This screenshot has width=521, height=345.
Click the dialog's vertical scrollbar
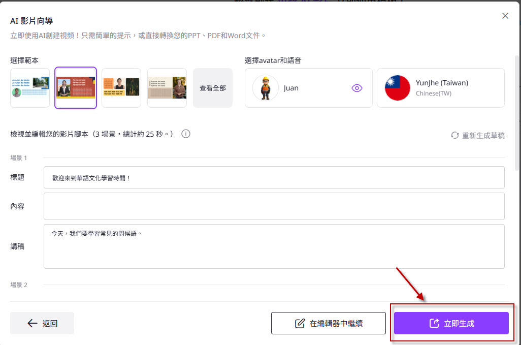517,112
